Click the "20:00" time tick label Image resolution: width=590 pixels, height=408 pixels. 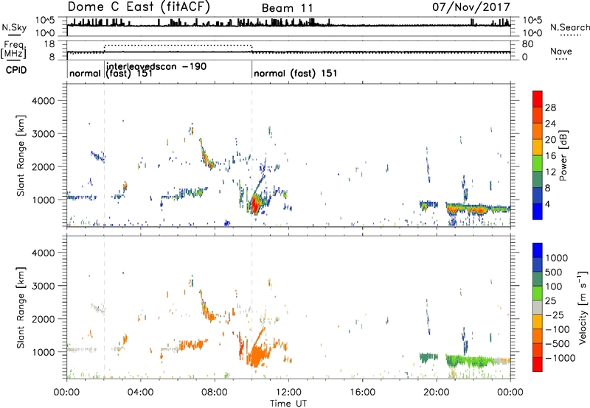pyautogui.click(x=437, y=393)
